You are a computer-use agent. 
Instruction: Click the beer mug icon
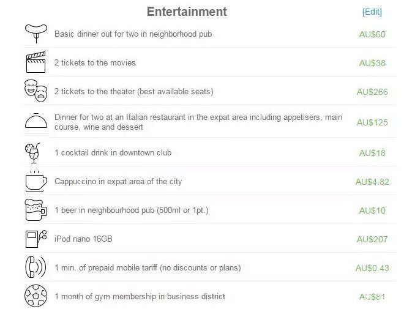pyautogui.click(x=35, y=210)
